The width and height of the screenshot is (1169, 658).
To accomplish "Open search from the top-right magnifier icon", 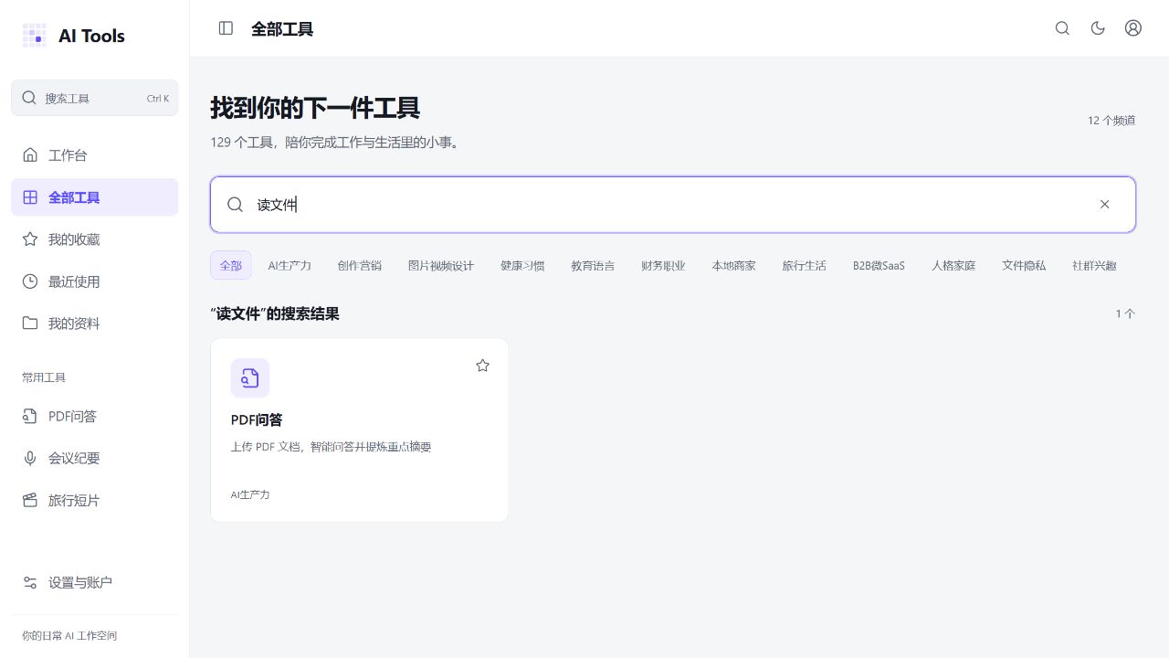I will click(1062, 28).
